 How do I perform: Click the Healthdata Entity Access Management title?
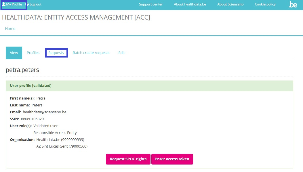pos(76,18)
